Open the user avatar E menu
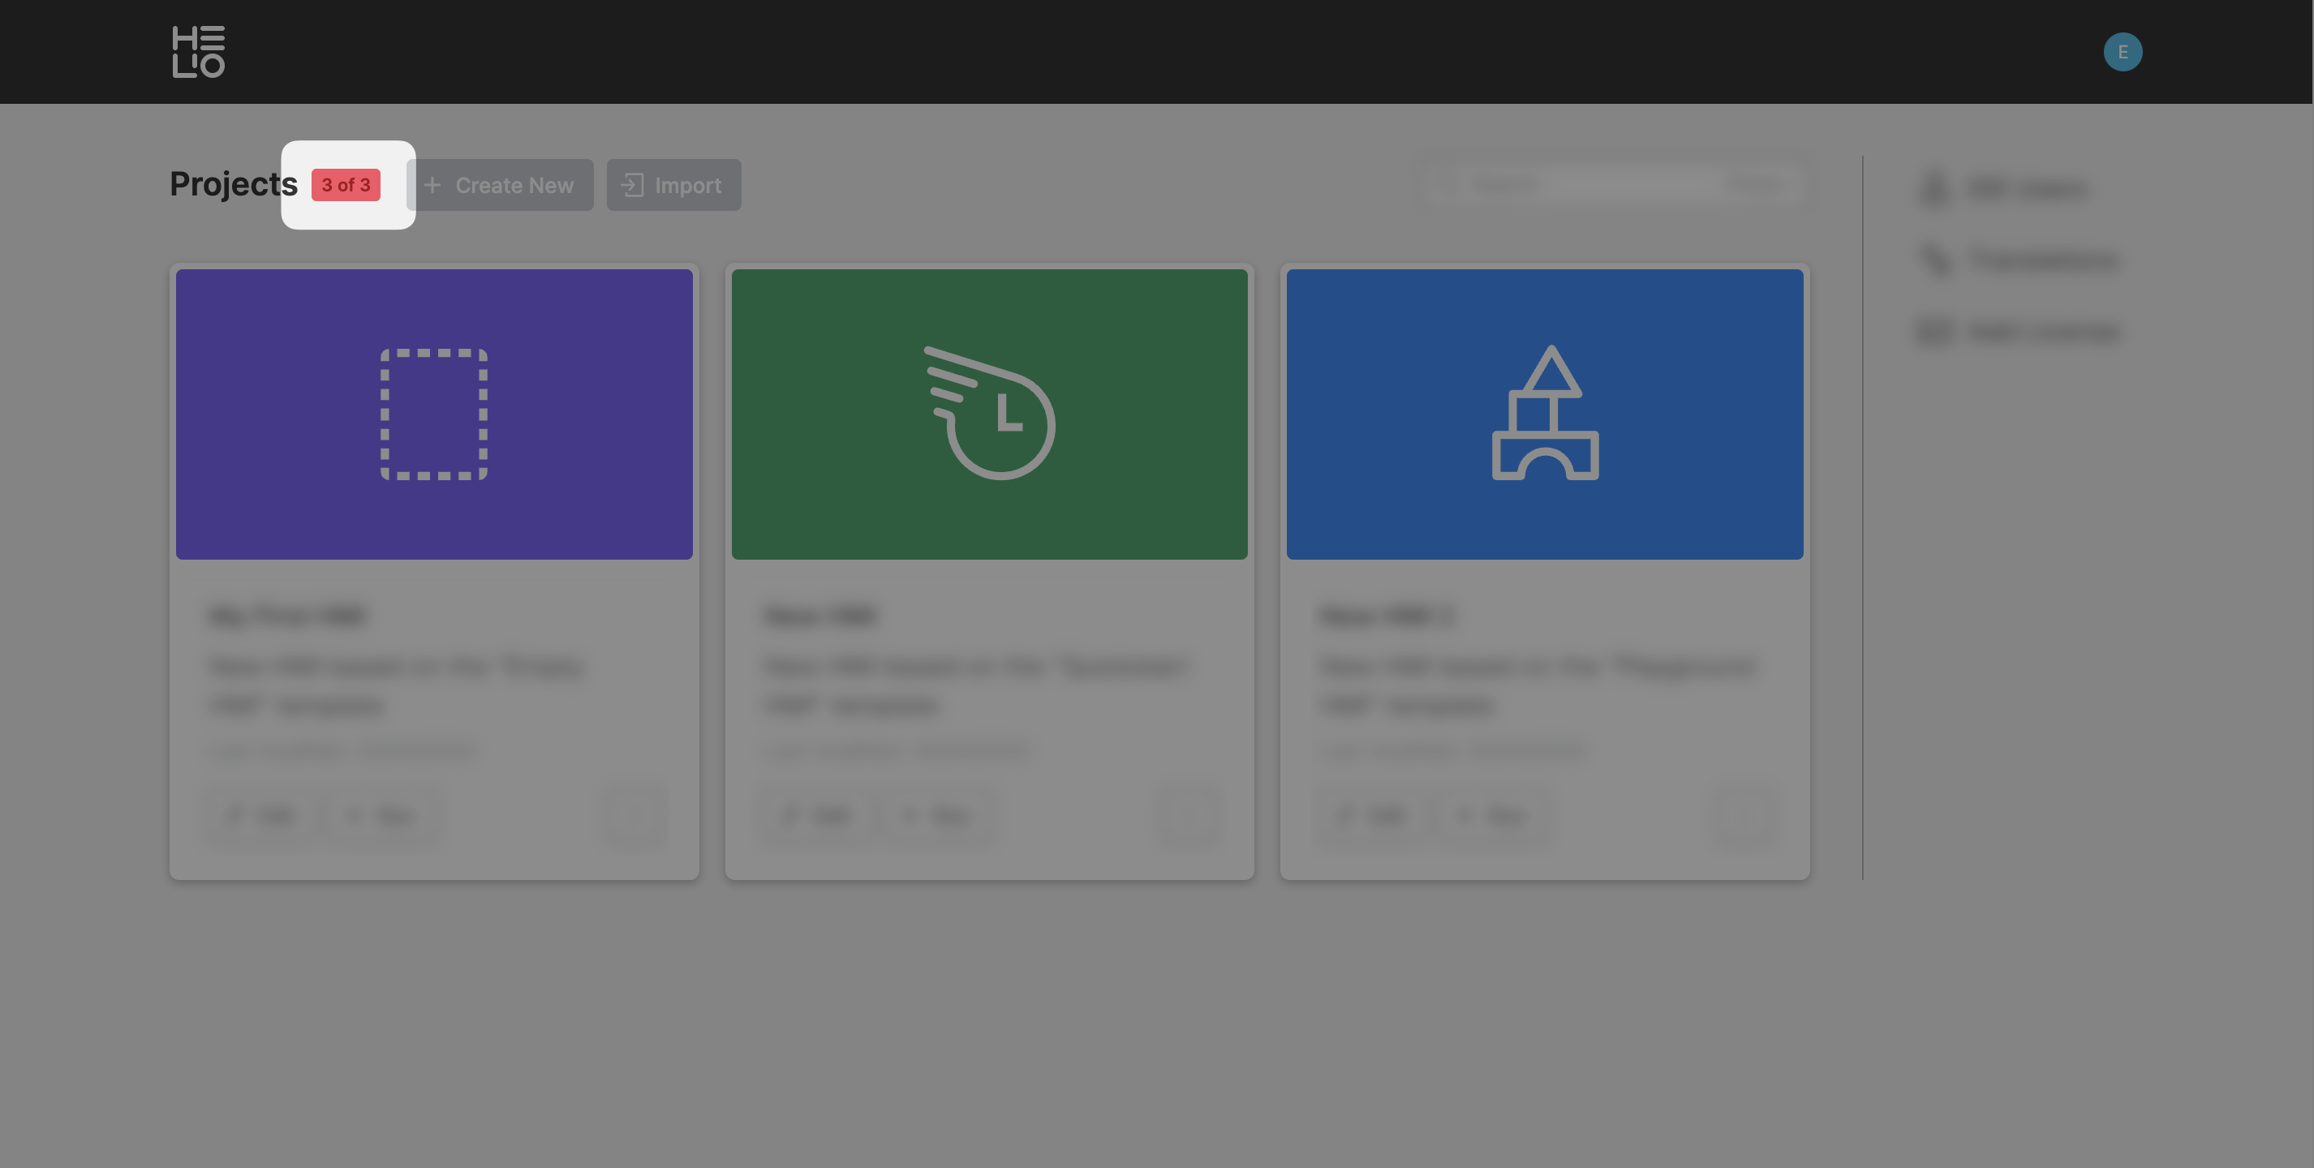This screenshot has height=1168, width=2314. [x=2122, y=51]
